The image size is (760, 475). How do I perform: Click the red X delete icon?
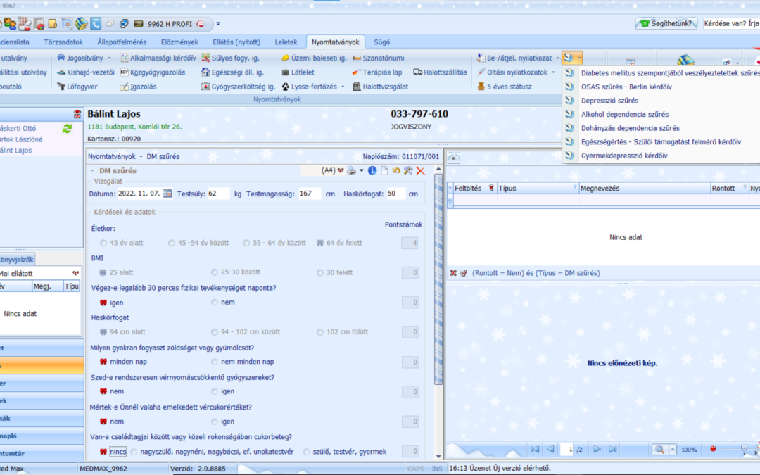pyautogui.click(x=421, y=170)
